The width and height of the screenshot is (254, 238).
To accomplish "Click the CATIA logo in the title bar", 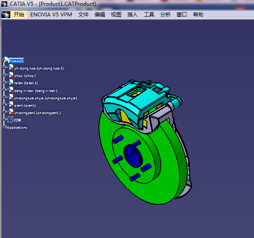I will click(4, 4).
